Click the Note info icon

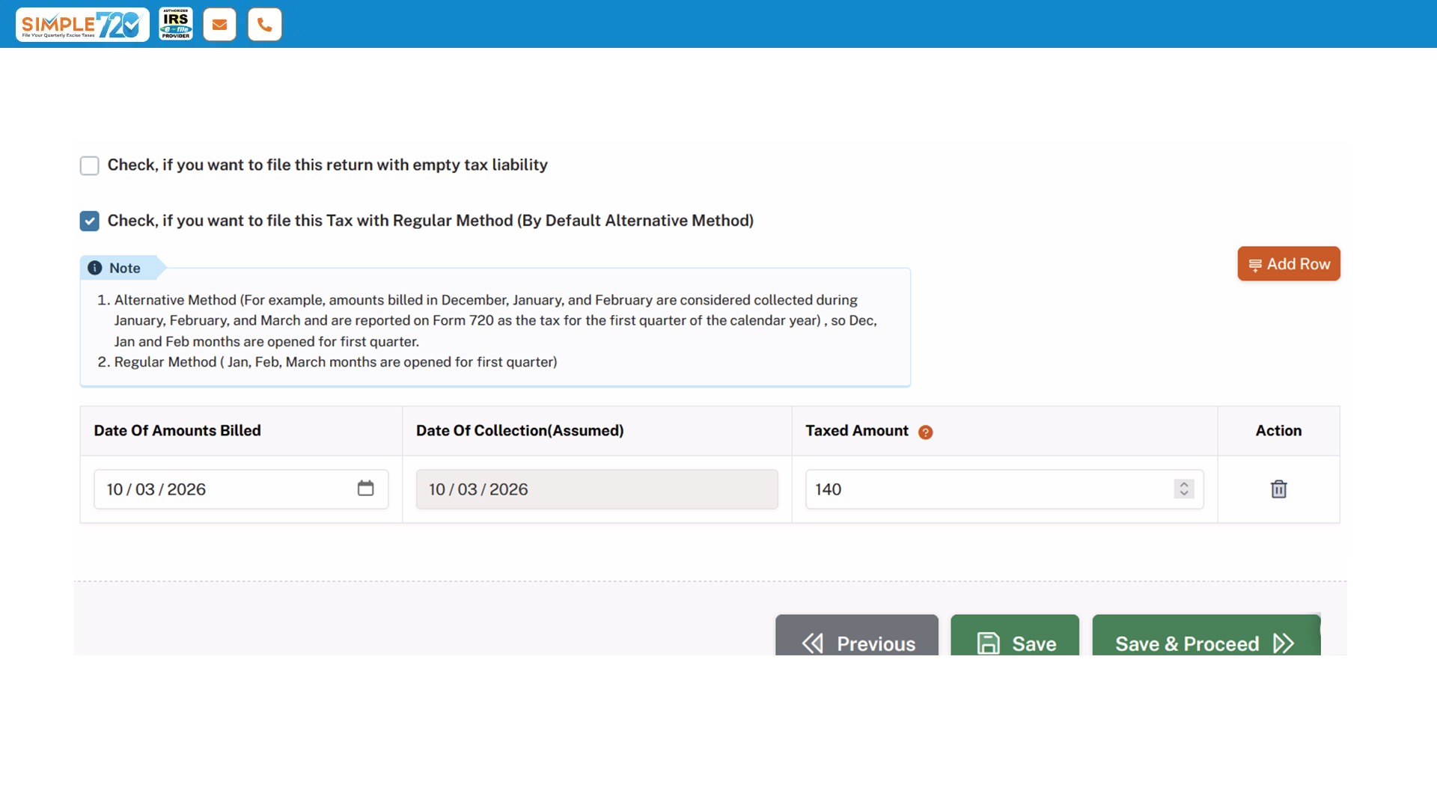[x=95, y=268]
